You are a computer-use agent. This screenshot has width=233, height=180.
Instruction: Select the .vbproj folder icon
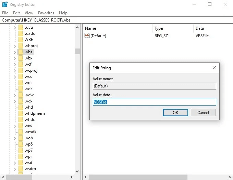point(21,46)
